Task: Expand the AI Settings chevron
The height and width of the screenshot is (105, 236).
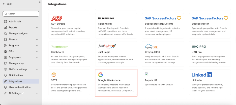Action: coord(37,93)
